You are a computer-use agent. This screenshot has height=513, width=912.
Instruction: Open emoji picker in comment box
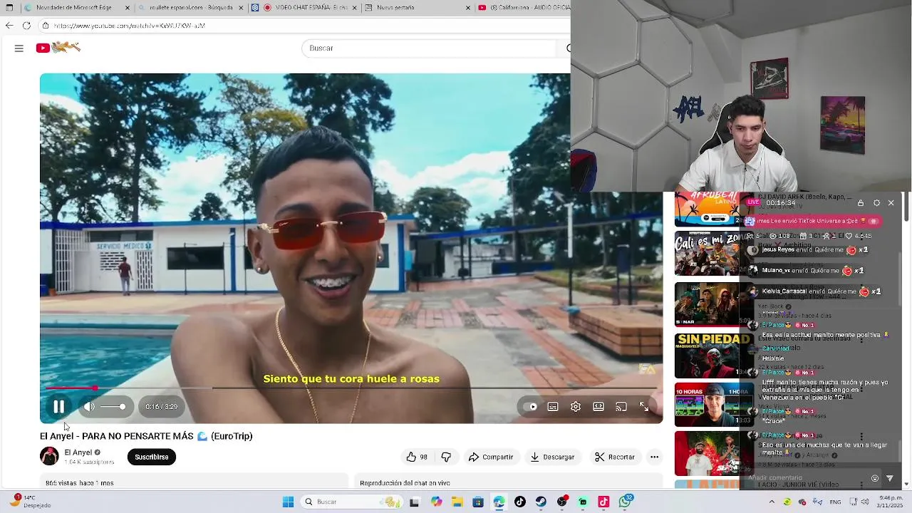(x=875, y=478)
